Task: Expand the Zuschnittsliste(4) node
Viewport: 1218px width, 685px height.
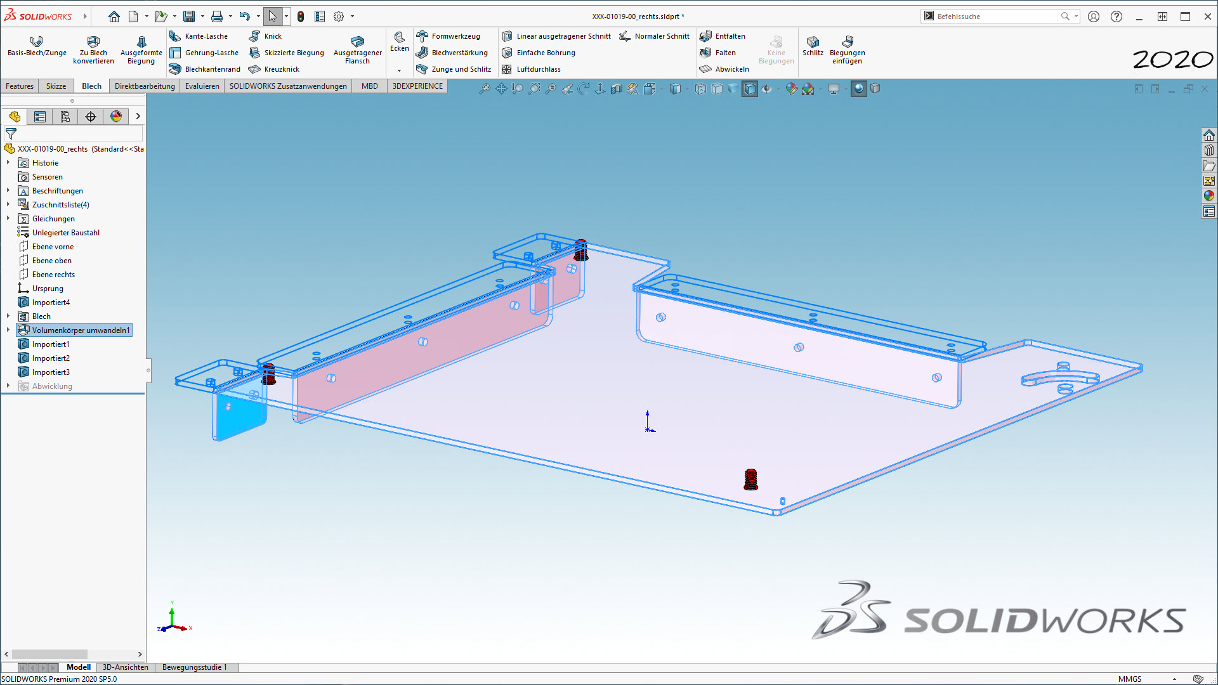Action: [x=8, y=205]
